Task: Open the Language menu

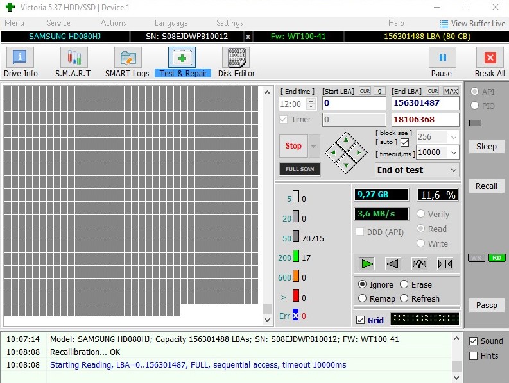Action: (x=171, y=23)
